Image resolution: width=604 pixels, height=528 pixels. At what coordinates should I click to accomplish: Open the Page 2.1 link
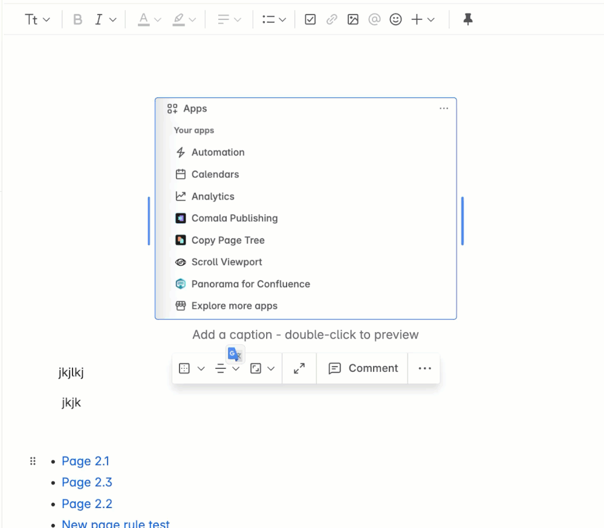[x=85, y=461]
